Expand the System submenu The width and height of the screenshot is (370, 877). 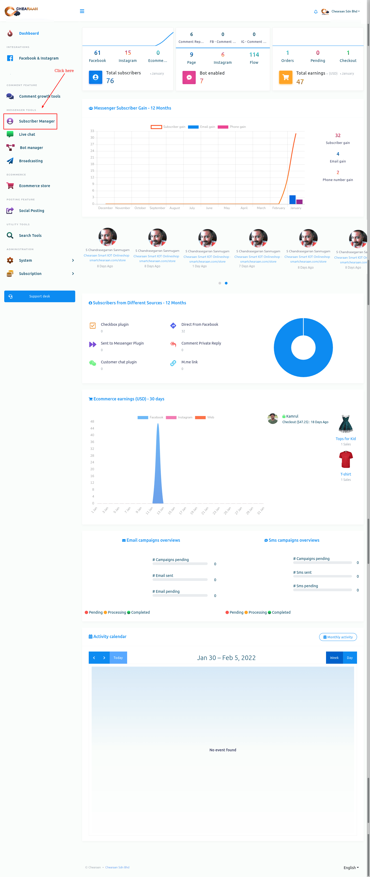click(73, 260)
